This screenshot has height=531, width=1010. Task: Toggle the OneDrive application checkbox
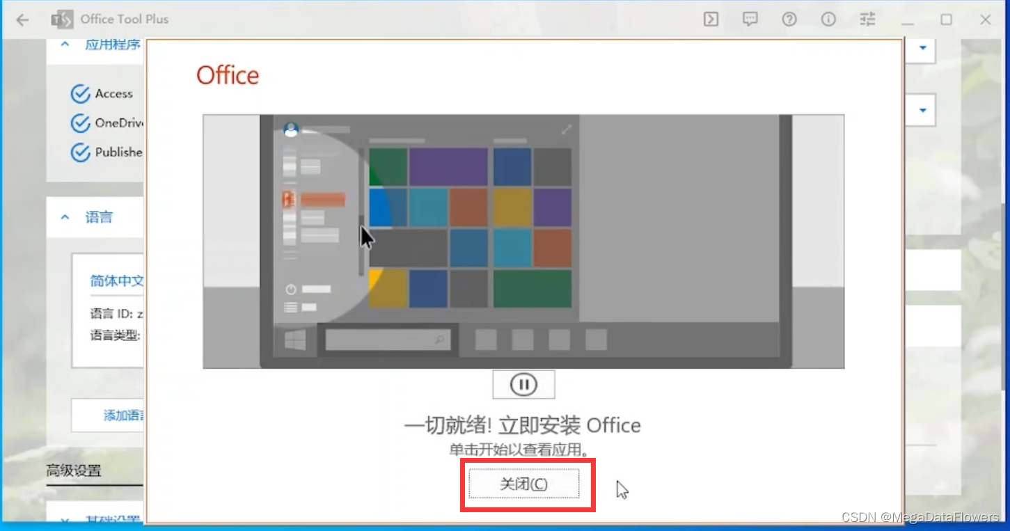(x=81, y=123)
